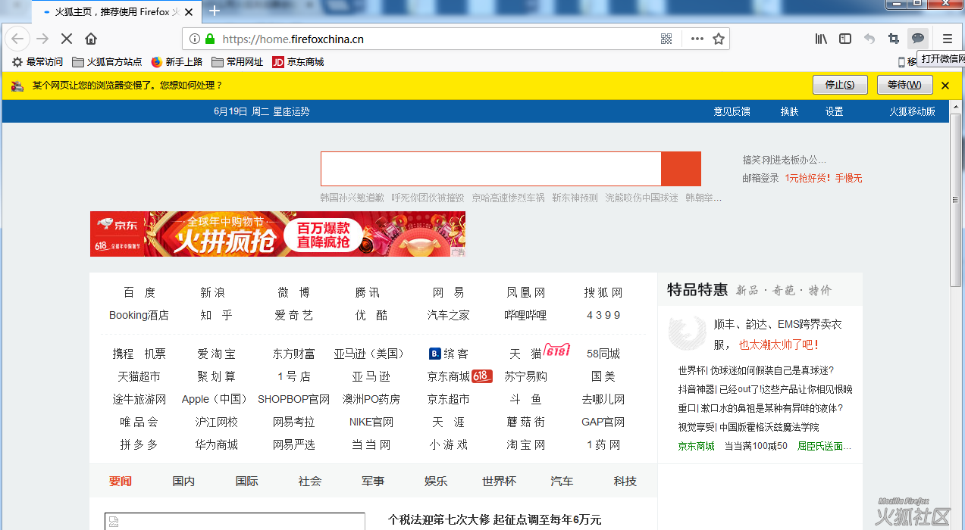Select the 要闻 news tab
Viewport: 965px width, 530px height.
120,481
